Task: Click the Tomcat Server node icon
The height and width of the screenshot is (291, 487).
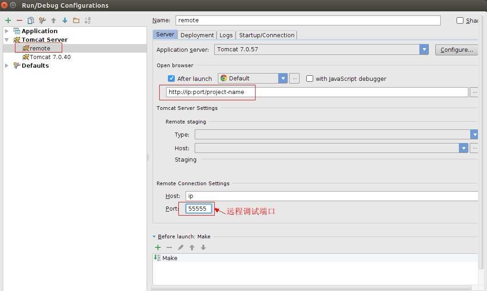Action: pyautogui.click(x=17, y=40)
